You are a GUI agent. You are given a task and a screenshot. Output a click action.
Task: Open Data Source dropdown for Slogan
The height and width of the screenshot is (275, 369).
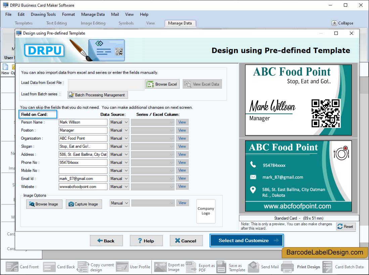click(119, 146)
